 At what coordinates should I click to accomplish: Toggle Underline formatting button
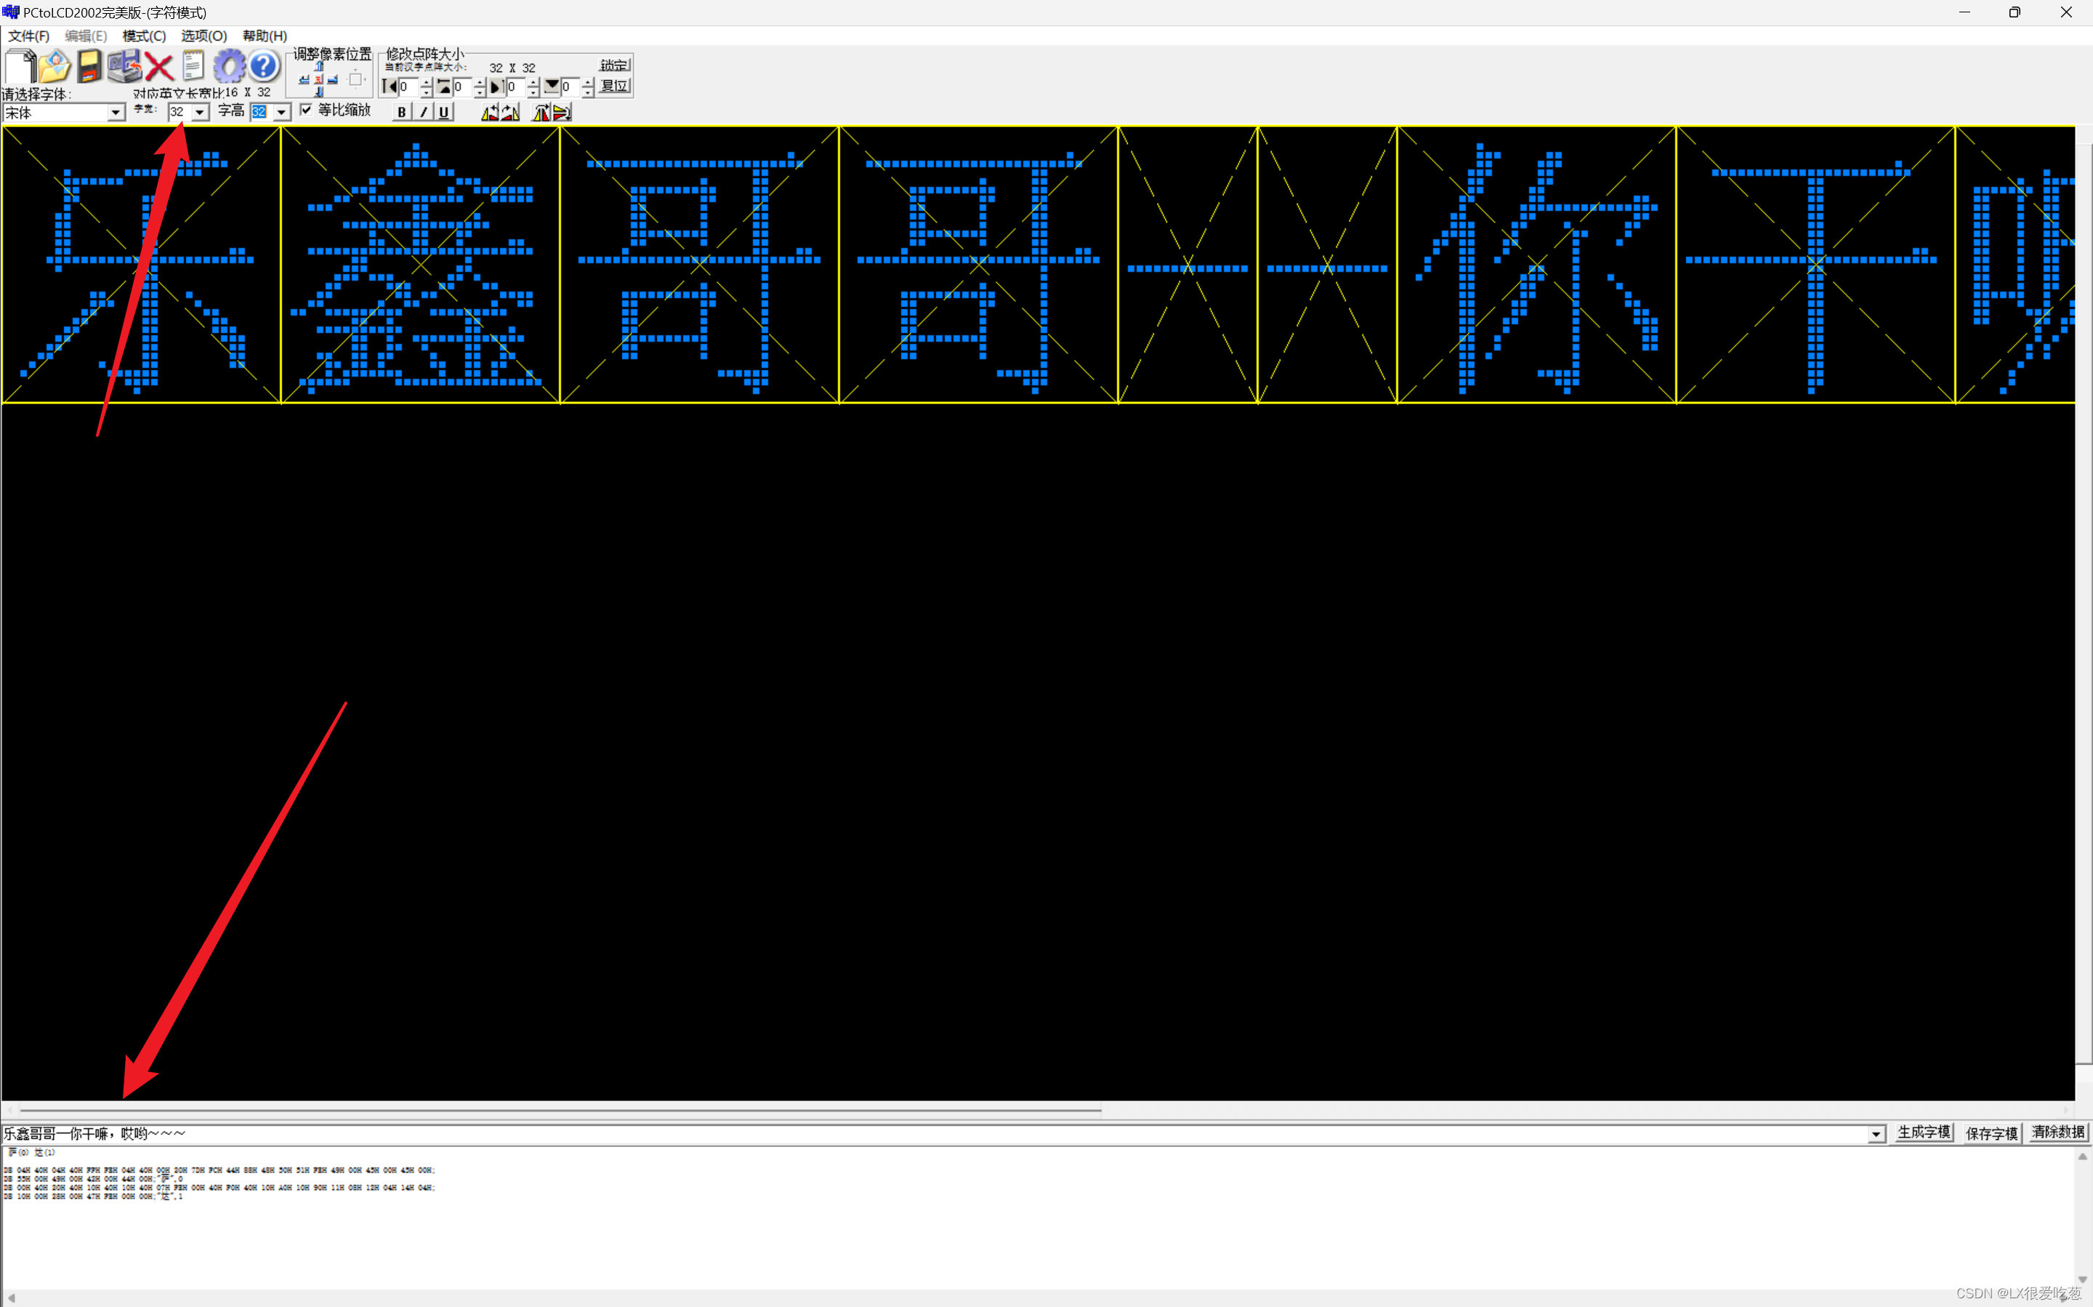444,111
